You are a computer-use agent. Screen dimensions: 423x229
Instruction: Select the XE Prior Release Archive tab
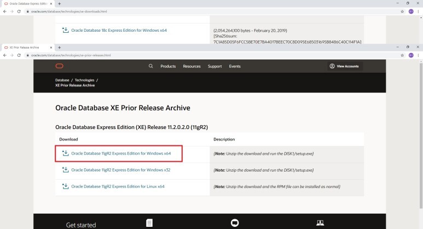click(27, 48)
